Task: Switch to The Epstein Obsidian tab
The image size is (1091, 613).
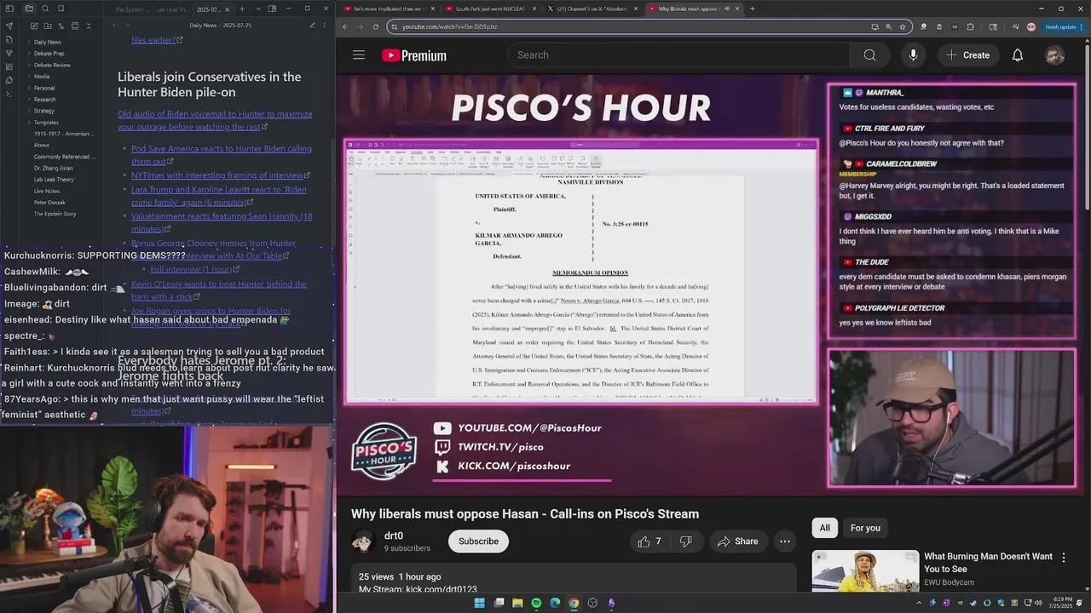Action: pyautogui.click(x=130, y=9)
